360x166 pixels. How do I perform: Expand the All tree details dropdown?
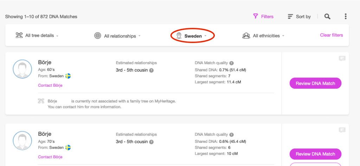click(x=37, y=36)
